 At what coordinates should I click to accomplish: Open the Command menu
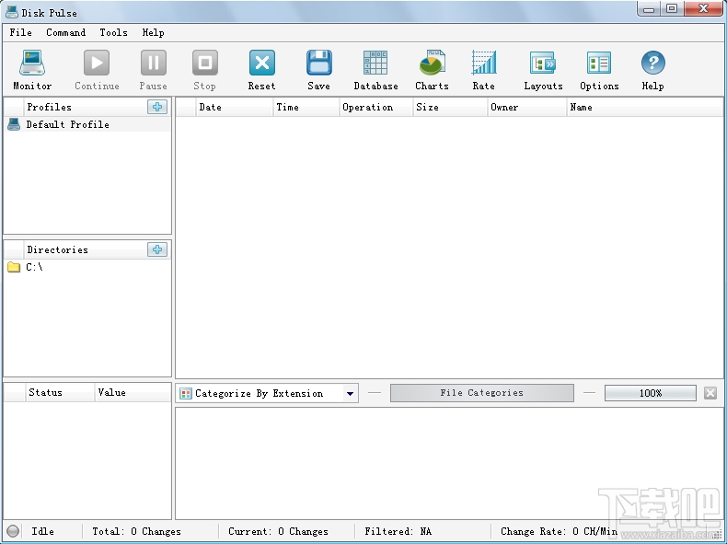(66, 32)
